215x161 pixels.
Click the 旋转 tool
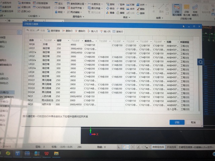click(140, 13)
